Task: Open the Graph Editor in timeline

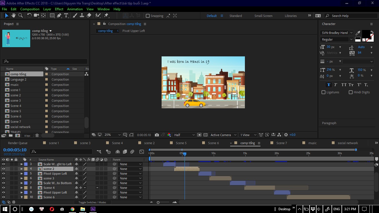Action: click(142, 152)
